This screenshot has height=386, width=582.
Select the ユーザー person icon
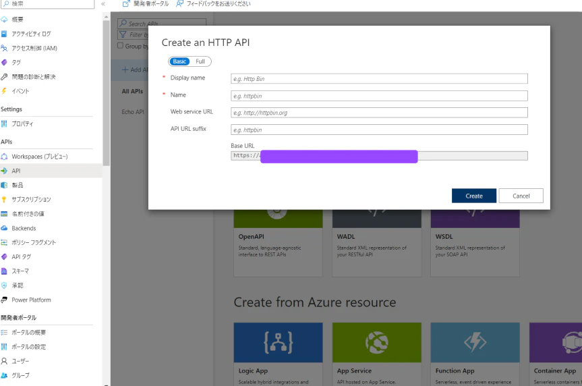[x=4, y=361]
